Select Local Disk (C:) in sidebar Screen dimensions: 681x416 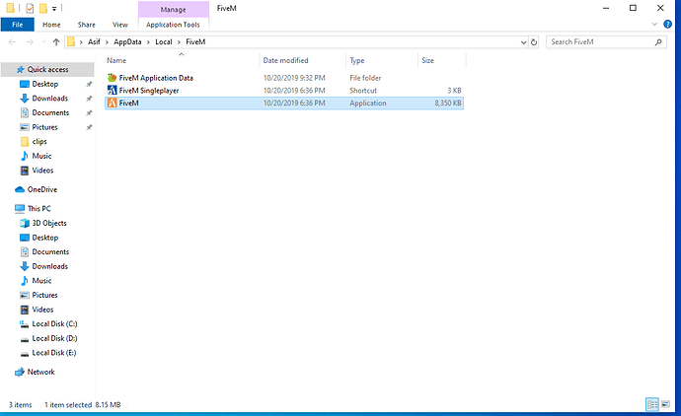click(54, 324)
